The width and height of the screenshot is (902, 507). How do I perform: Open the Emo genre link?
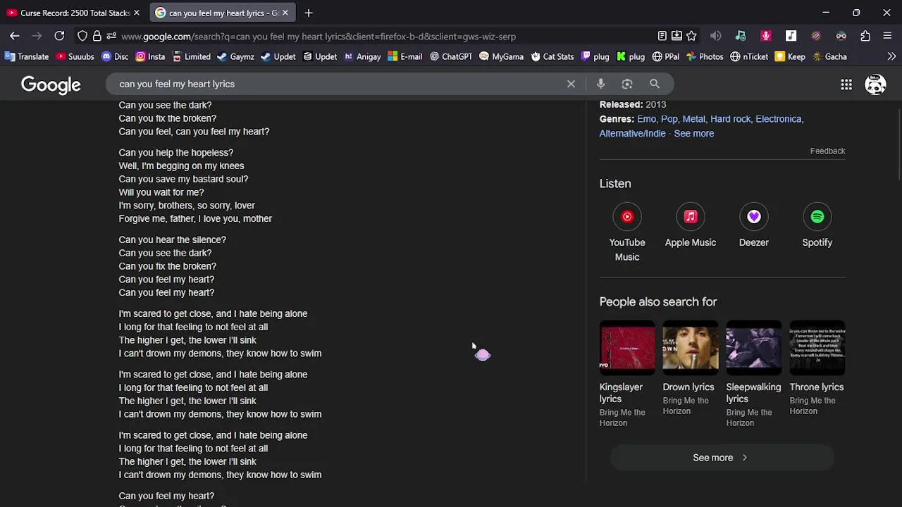click(x=646, y=119)
